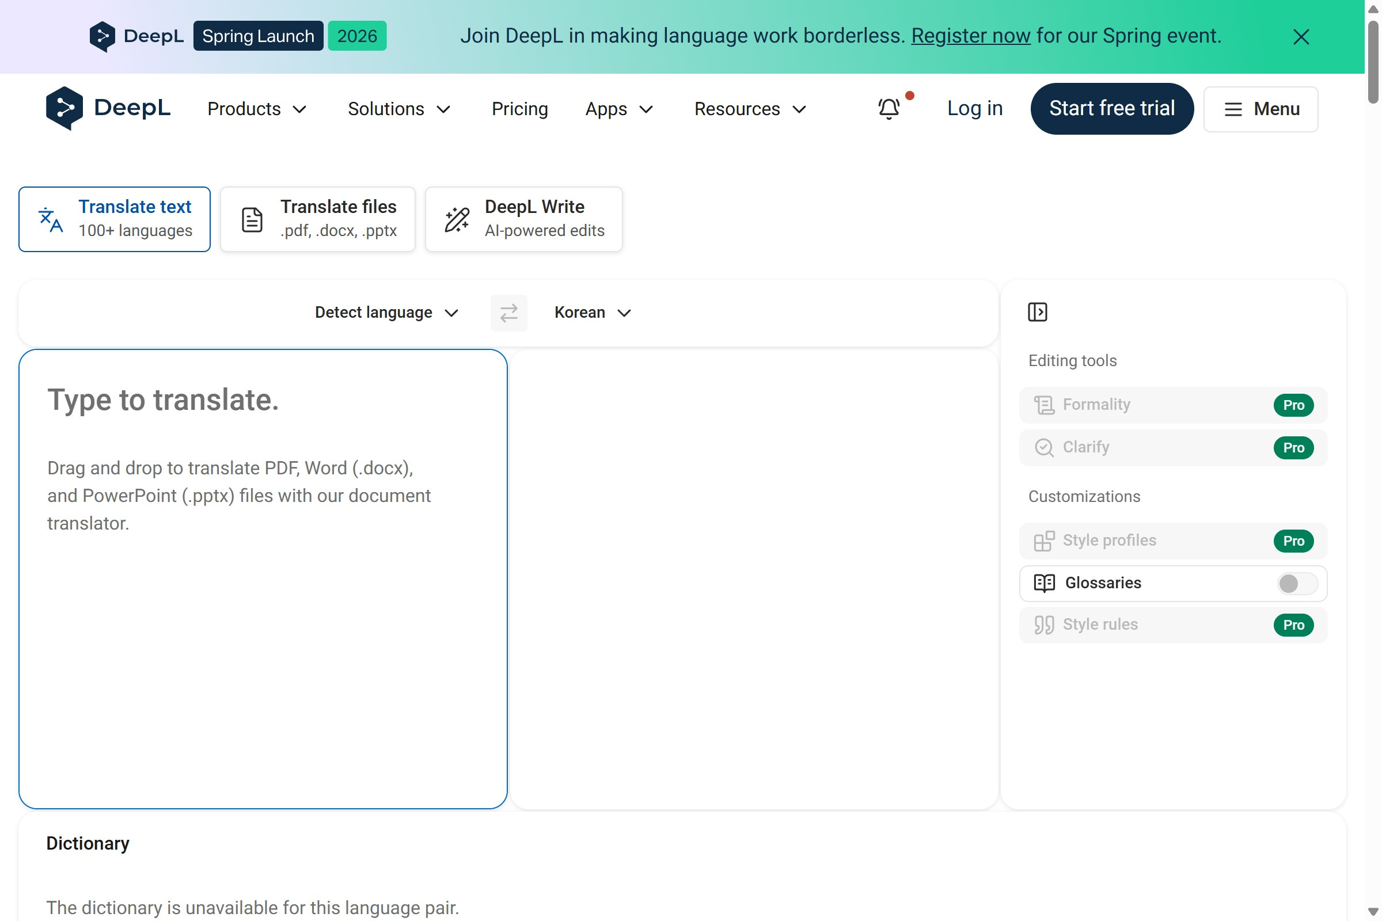Click the Style rules quote icon
This screenshot has height=921, width=1382.
pyautogui.click(x=1043, y=625)
